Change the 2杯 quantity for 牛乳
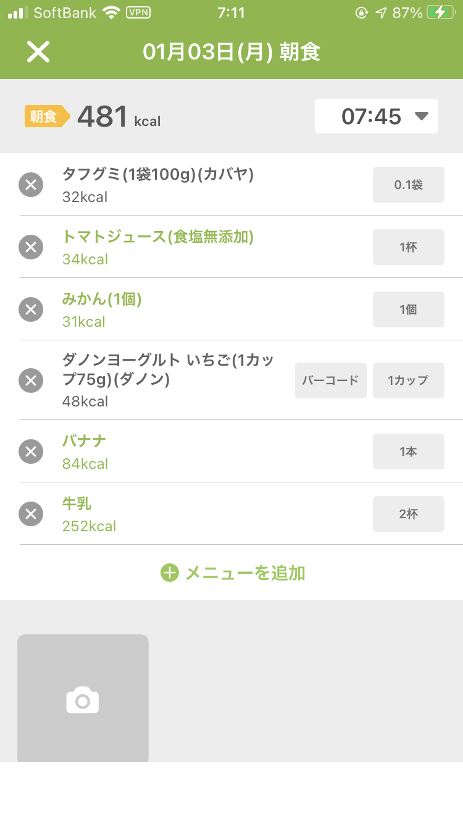This screenshot has width=463, height=824. coord(408,514)
